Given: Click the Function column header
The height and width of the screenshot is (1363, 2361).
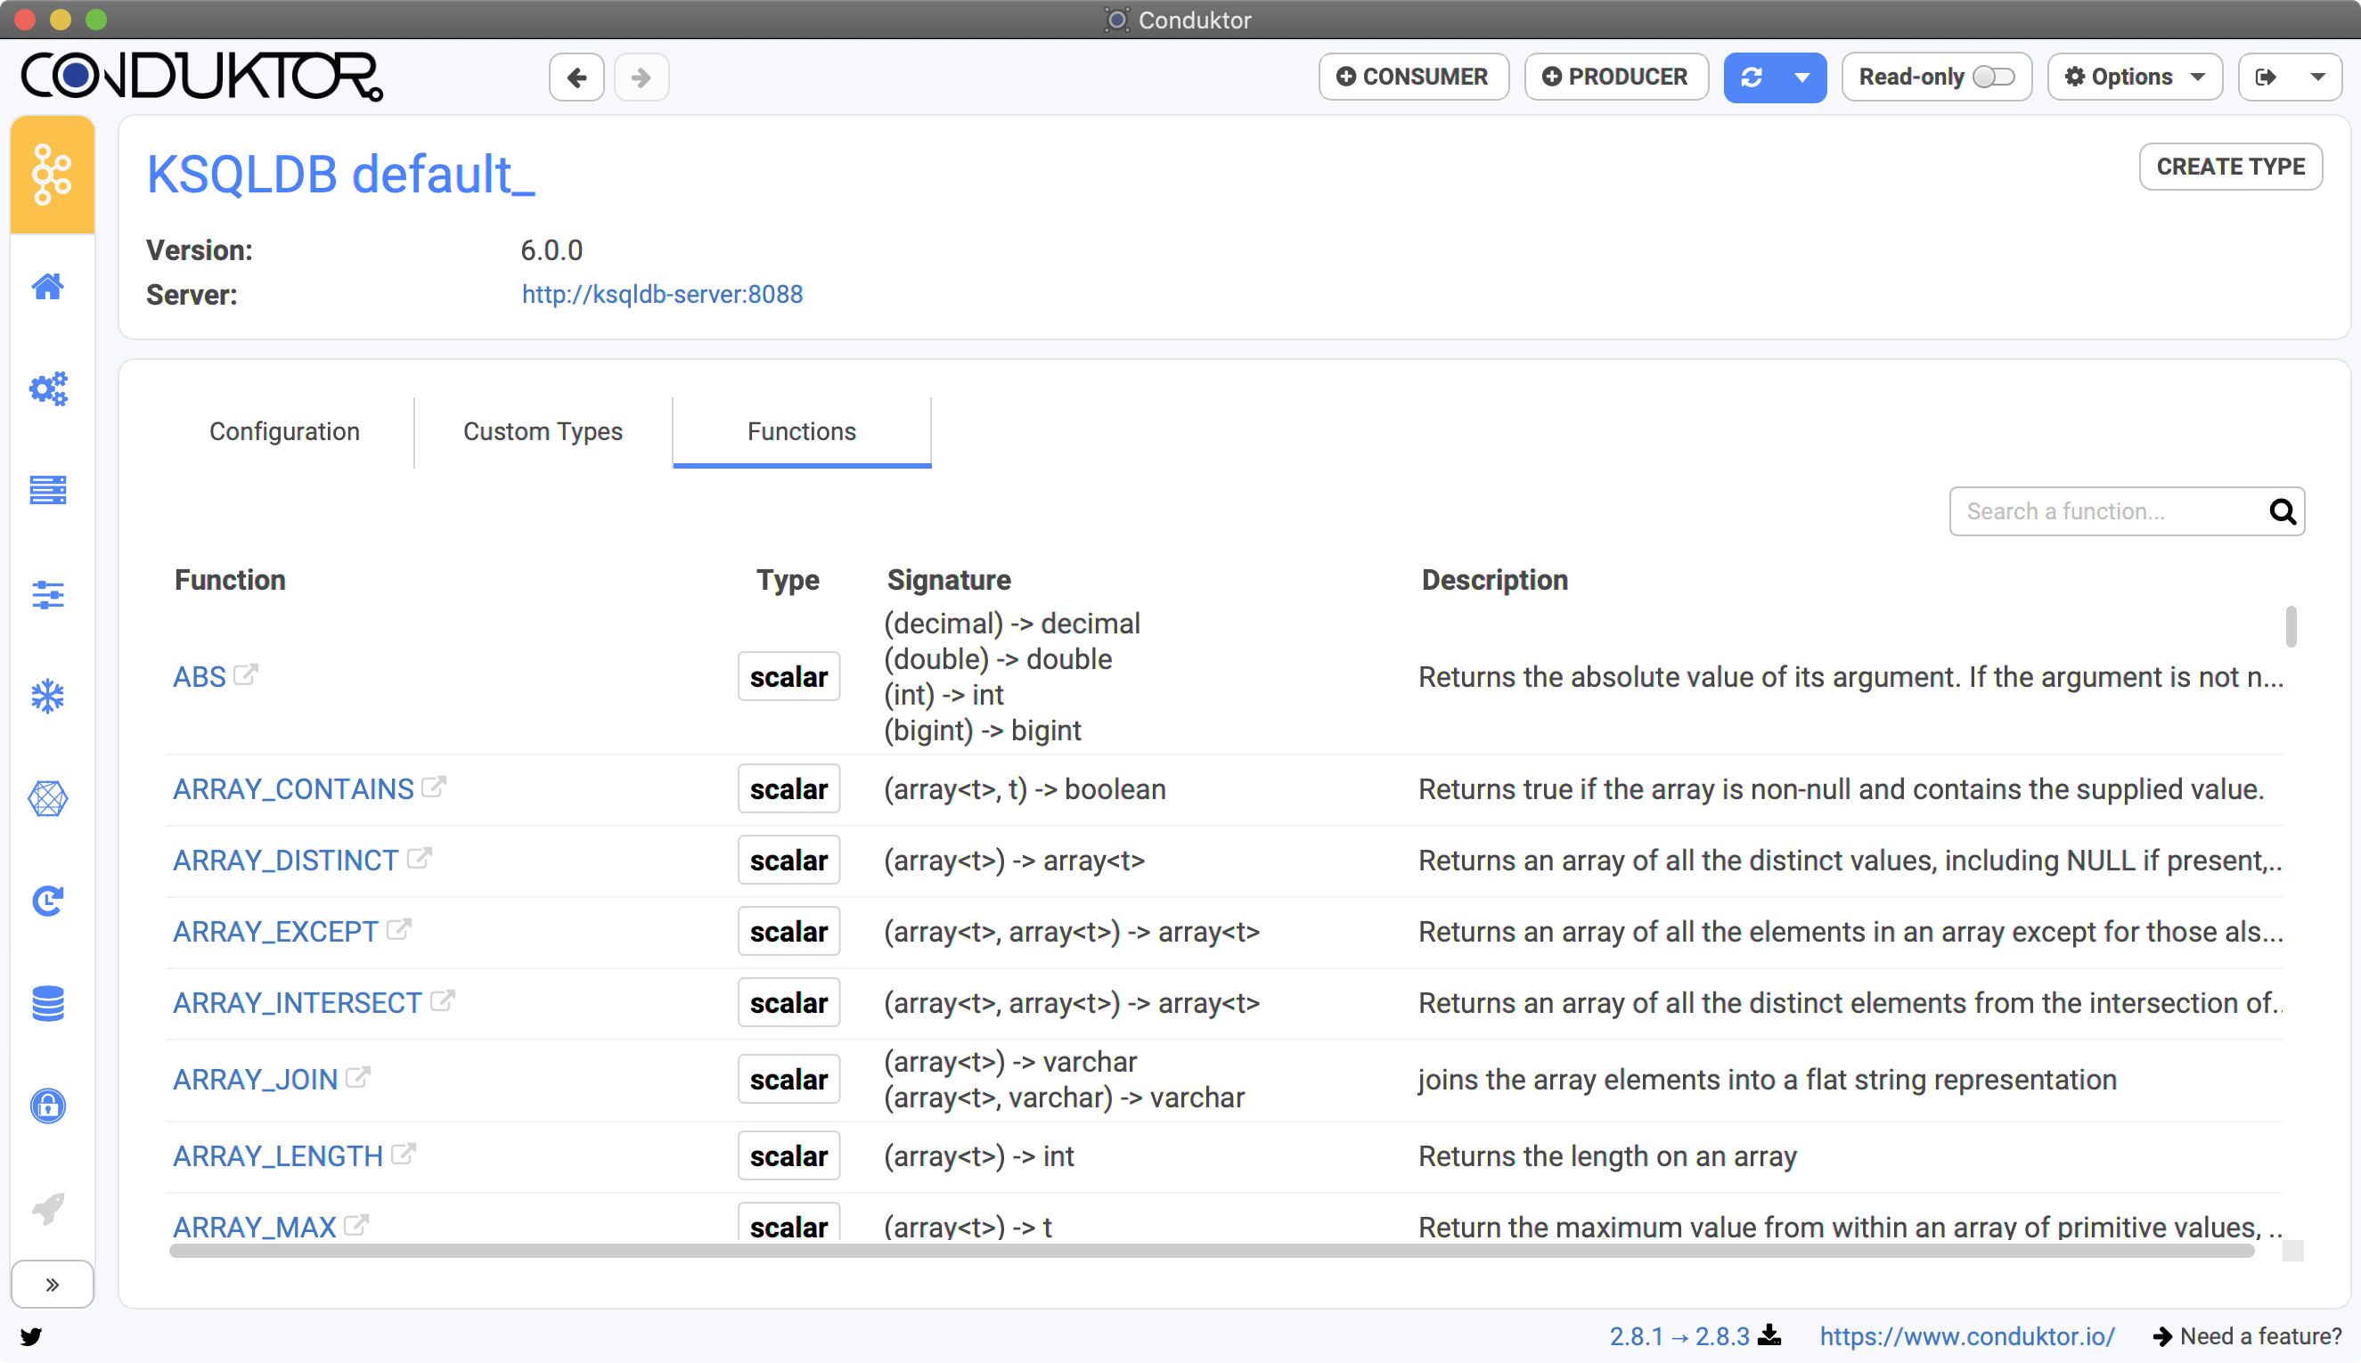Looking at the screenshot, I should coord(230,581).
